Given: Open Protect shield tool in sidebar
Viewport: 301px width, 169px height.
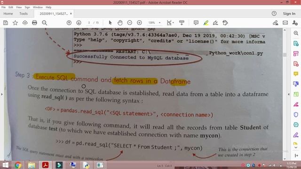Looking at the screenshot, I should (296, 115).
